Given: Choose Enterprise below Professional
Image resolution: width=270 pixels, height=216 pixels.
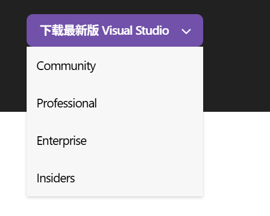Looking at the screenshot, I should point(115,141).
